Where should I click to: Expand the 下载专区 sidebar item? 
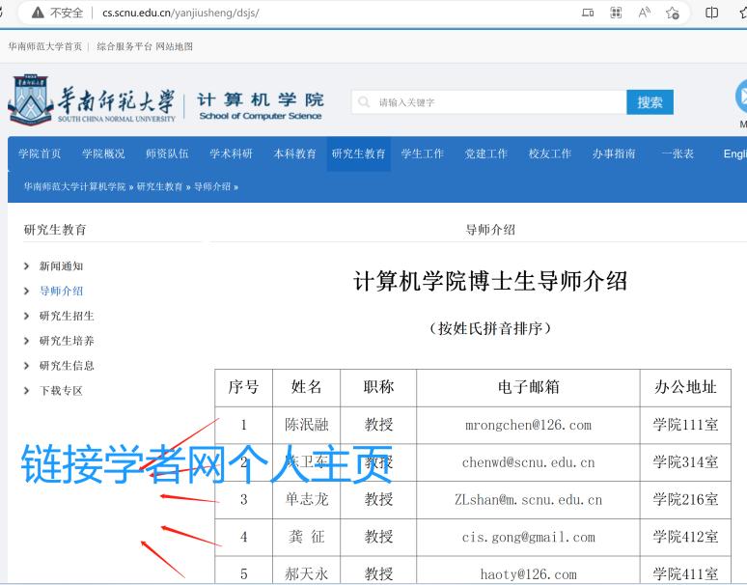pyautogui.click(x=61, y=391)
